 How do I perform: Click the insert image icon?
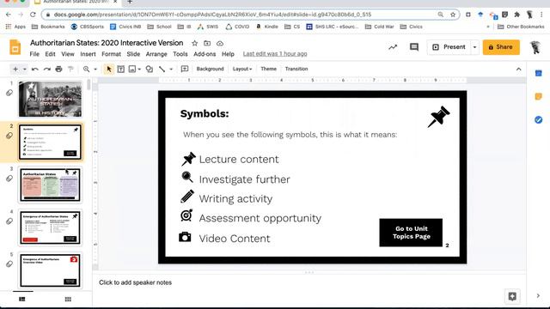point(131,69)
